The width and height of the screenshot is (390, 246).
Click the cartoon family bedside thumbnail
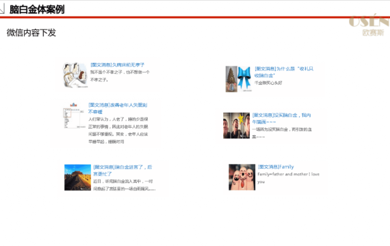(x=75, y=75)
